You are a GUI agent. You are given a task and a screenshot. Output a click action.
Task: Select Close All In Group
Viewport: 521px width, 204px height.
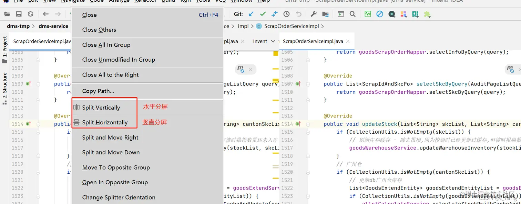point(147,45)
